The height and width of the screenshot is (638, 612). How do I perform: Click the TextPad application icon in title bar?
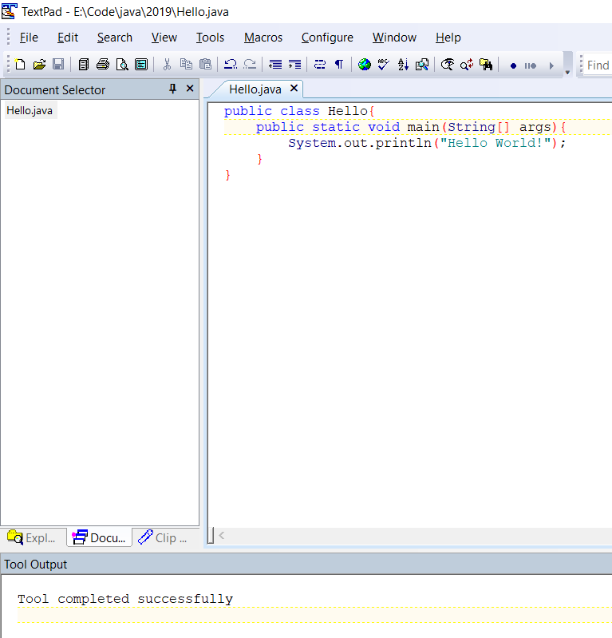click(x=9, y=11)
